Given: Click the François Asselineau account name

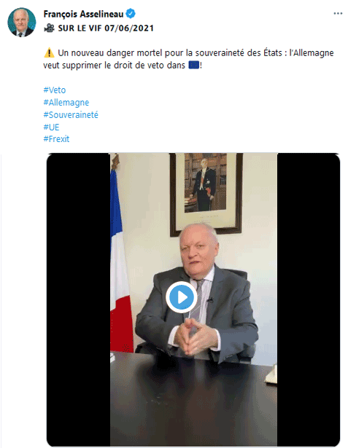Looking at the screenshot, I should [x=83, y=14].
